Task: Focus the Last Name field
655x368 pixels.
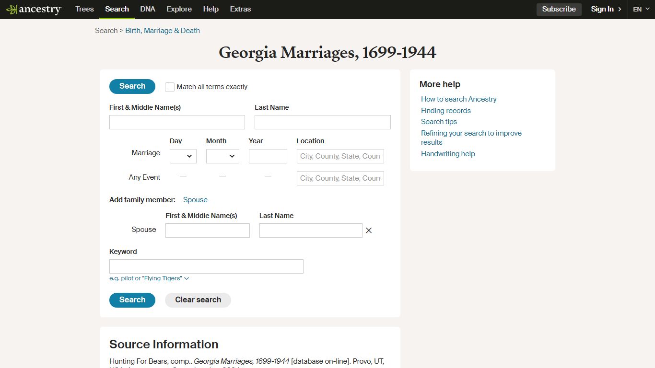Action: [x=323, y=122]
